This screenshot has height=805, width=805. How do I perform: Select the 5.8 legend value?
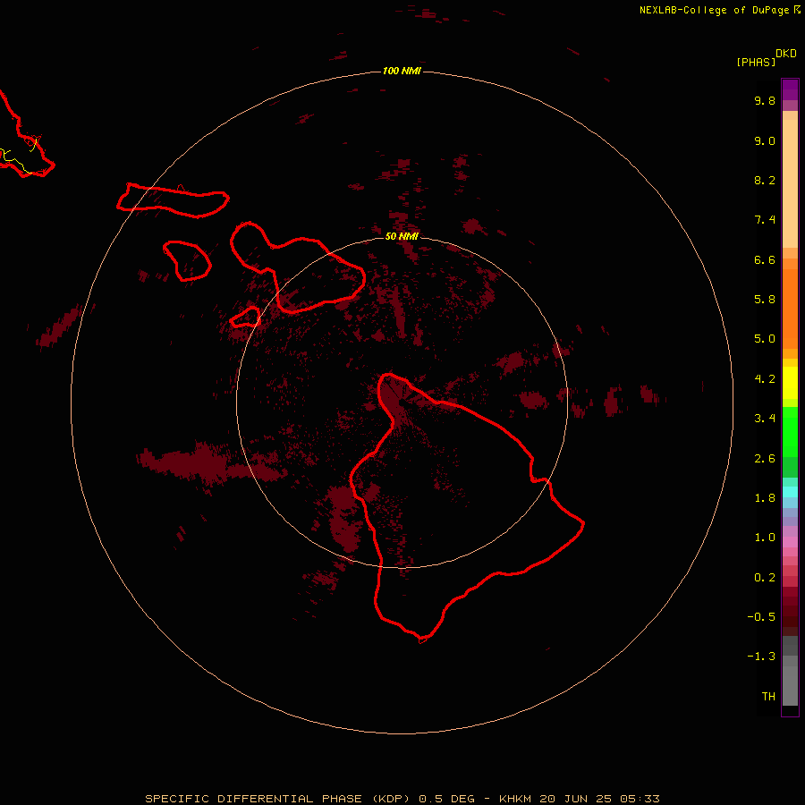765,300
